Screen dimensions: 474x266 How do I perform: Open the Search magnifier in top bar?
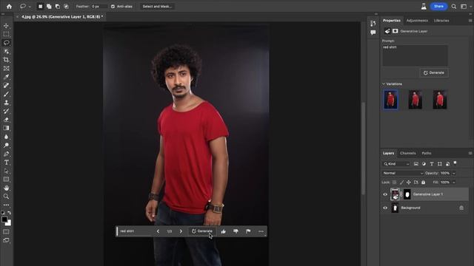point(454,7)
